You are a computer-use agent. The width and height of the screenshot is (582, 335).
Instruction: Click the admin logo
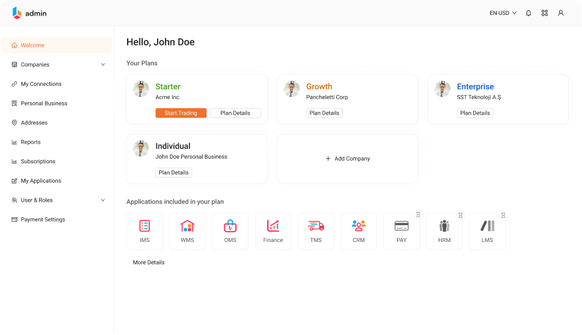click(29, 13)
